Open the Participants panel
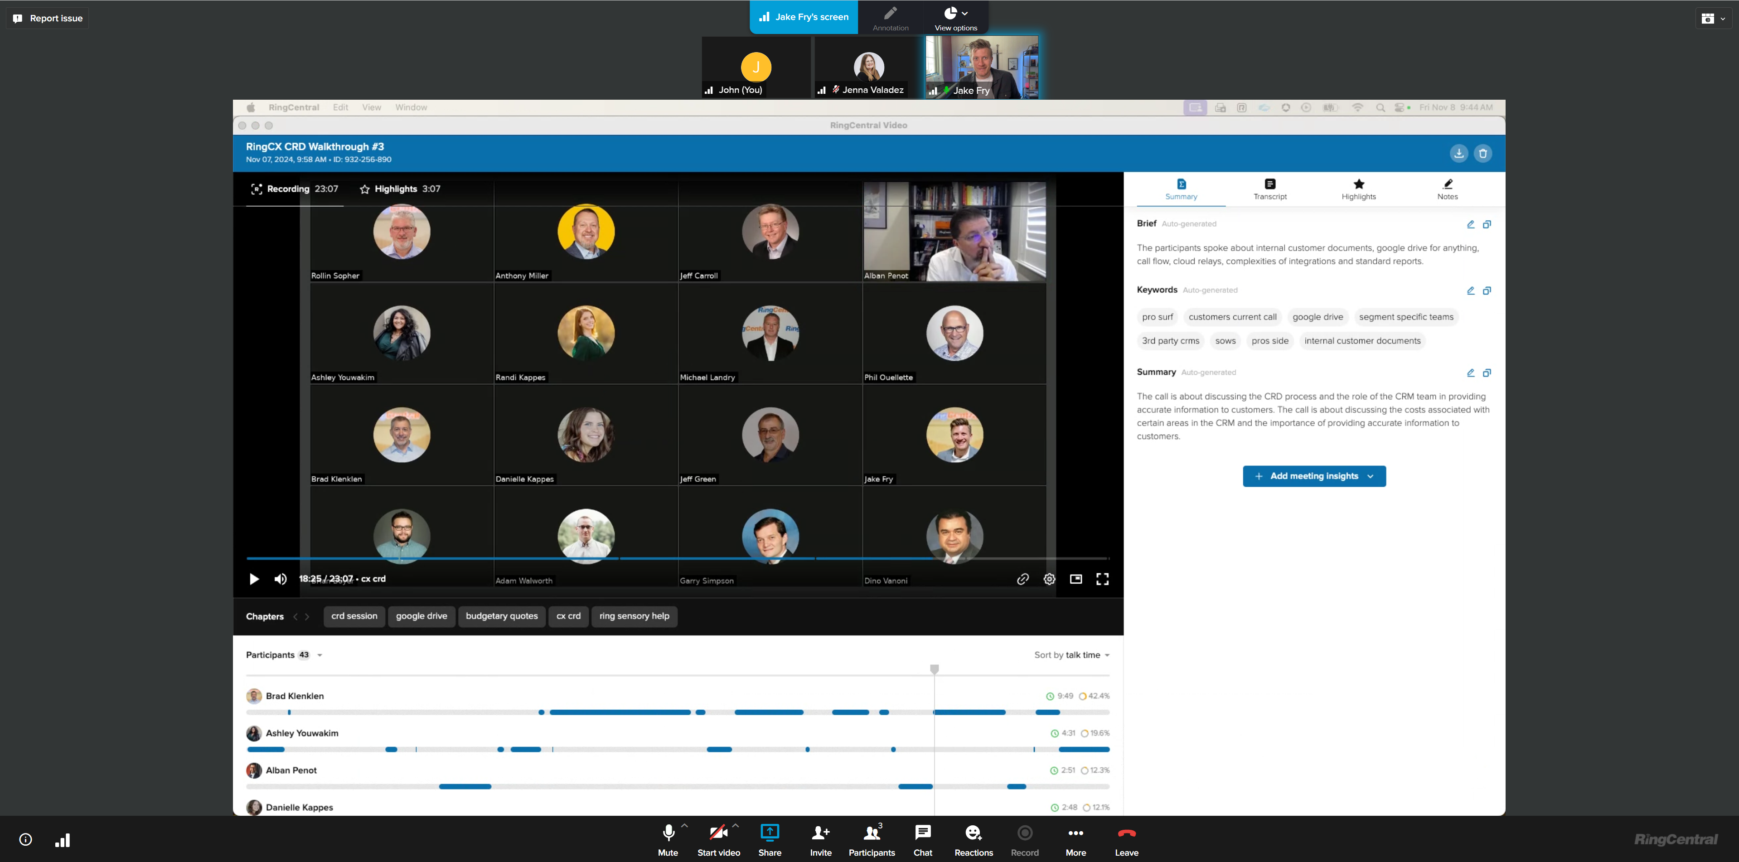1739x862 pixels. pyautogui.click(x=872, y=840)
